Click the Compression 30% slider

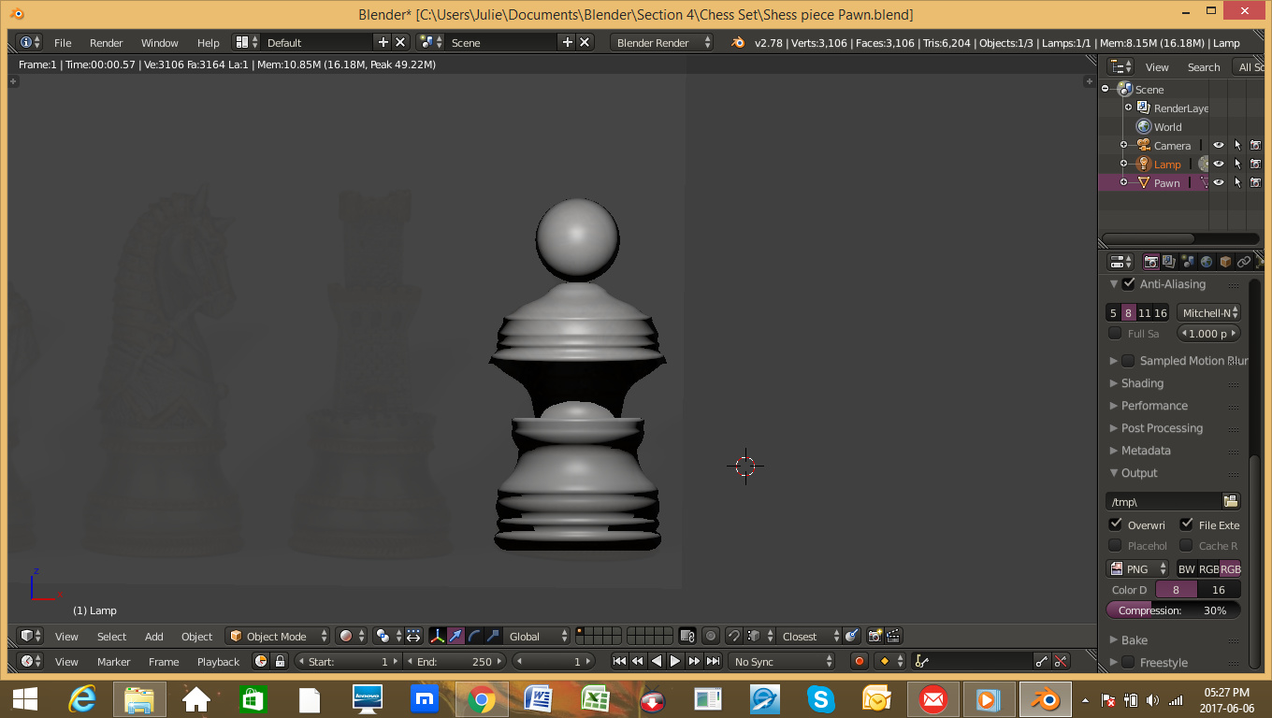(x=1174, y=610)
